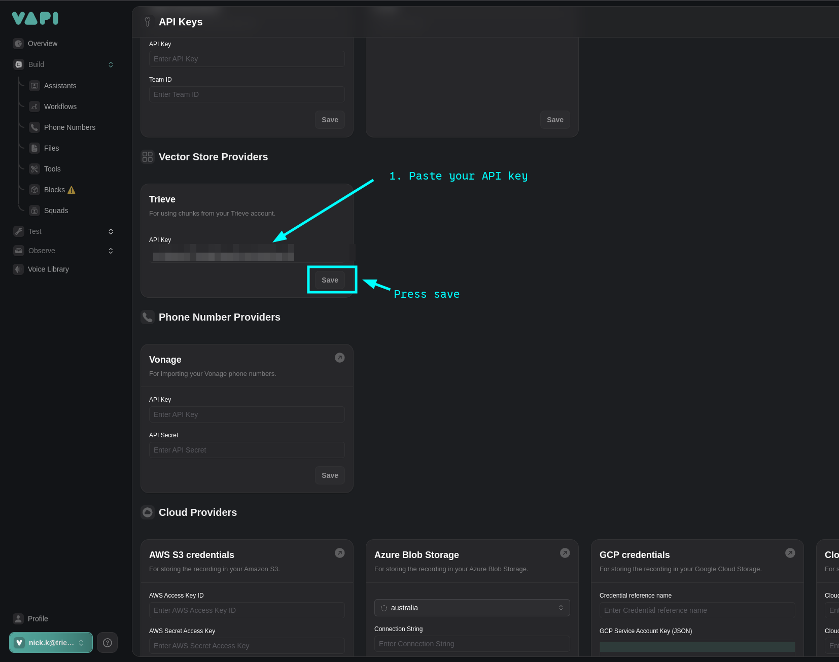This screenshot has height=662, width=839.
Task: Open Squads in the sidebar
Action: pyautogui.click(x=56, y=211)
